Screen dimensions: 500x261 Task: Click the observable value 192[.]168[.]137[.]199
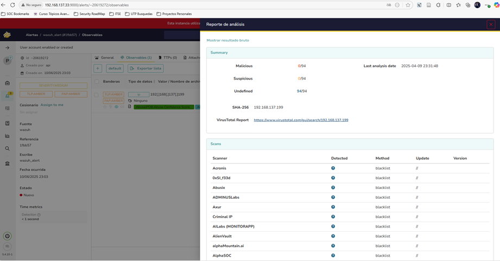click(x=167, y=94)
